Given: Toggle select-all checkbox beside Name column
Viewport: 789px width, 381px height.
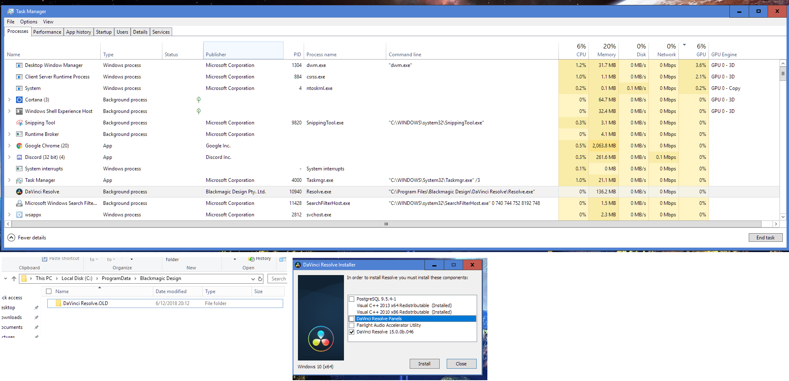Looking at the screenshot, I should pos(49,291).
